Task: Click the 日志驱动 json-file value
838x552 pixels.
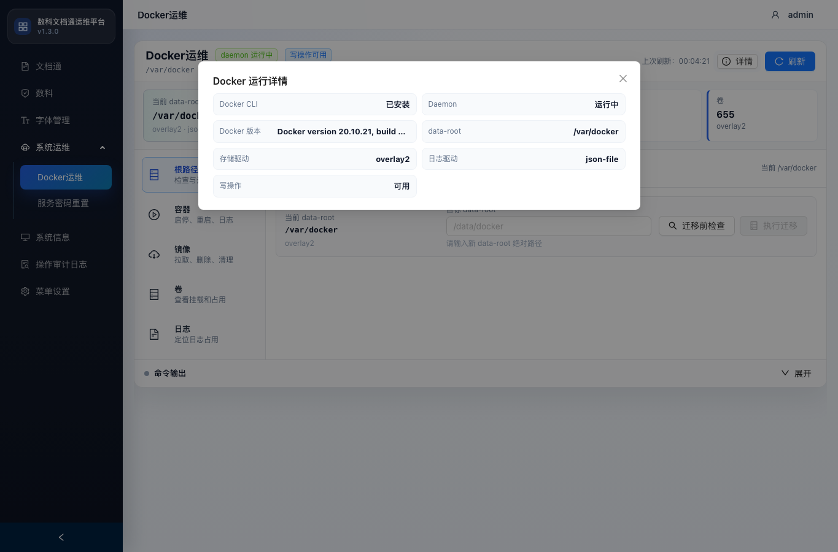Action: [x=602, y=159]
